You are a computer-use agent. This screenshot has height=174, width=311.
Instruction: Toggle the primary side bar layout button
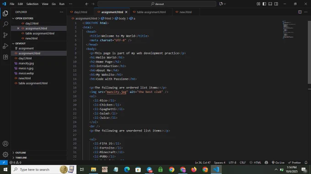pos(264,4)
